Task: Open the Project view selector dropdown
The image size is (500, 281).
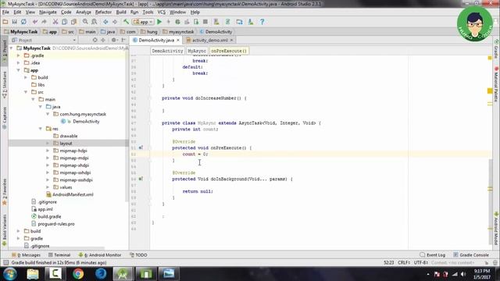Action: (44, 40)
